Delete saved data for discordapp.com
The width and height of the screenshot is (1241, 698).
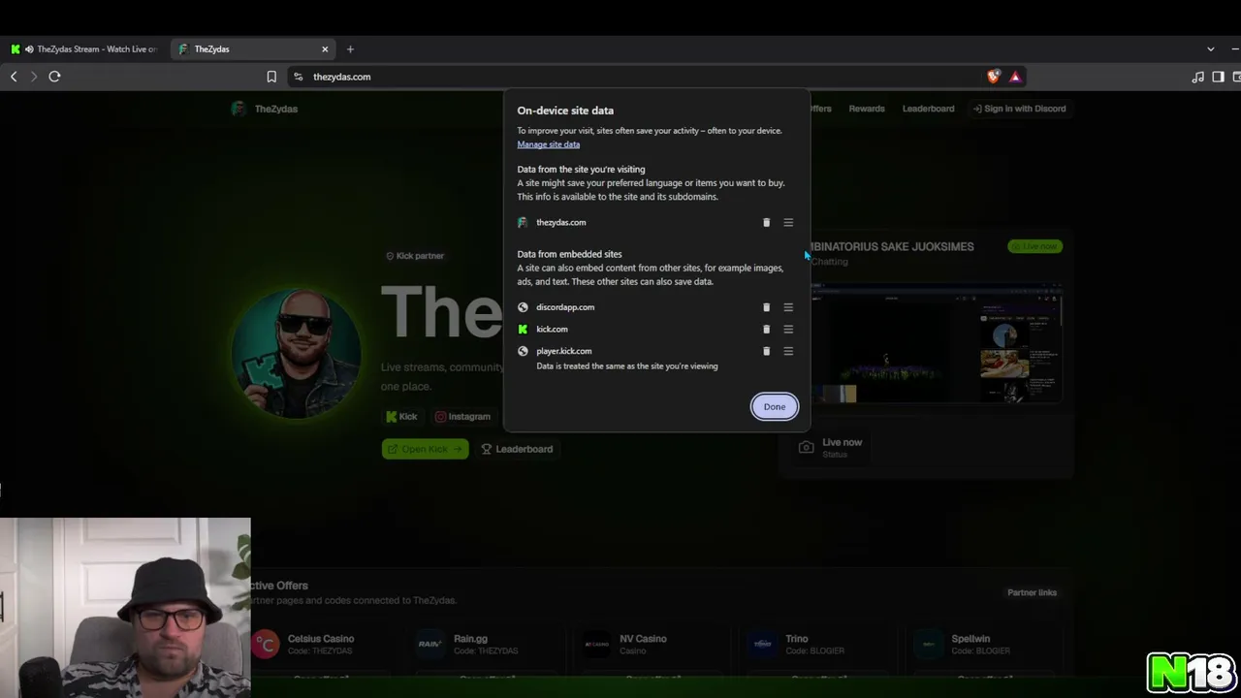coord(766,307)
